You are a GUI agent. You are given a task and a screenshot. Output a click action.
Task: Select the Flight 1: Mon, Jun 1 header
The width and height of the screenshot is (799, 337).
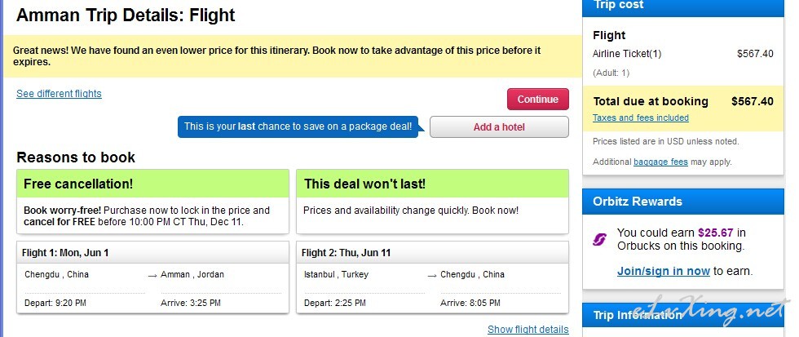click(153, 253)
